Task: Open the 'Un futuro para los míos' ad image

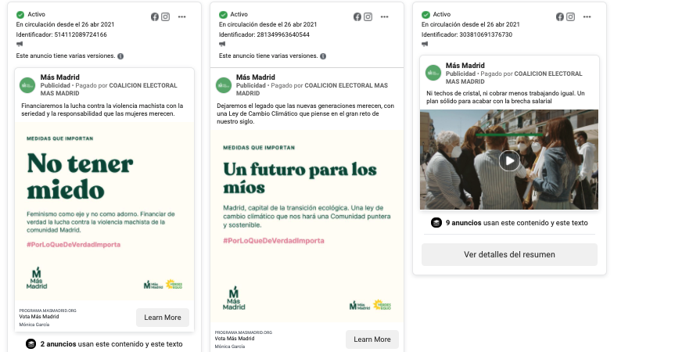Action: tap(307, 226)
